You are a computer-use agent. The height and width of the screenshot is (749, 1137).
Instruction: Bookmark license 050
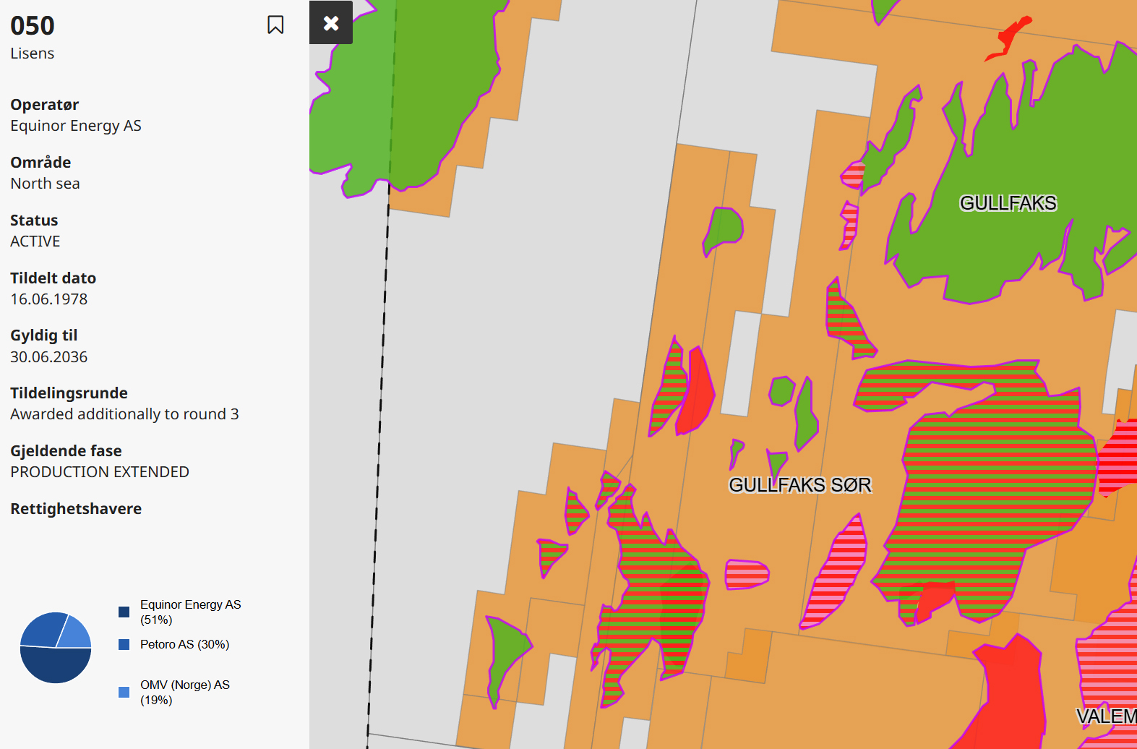tap(275, 25)
